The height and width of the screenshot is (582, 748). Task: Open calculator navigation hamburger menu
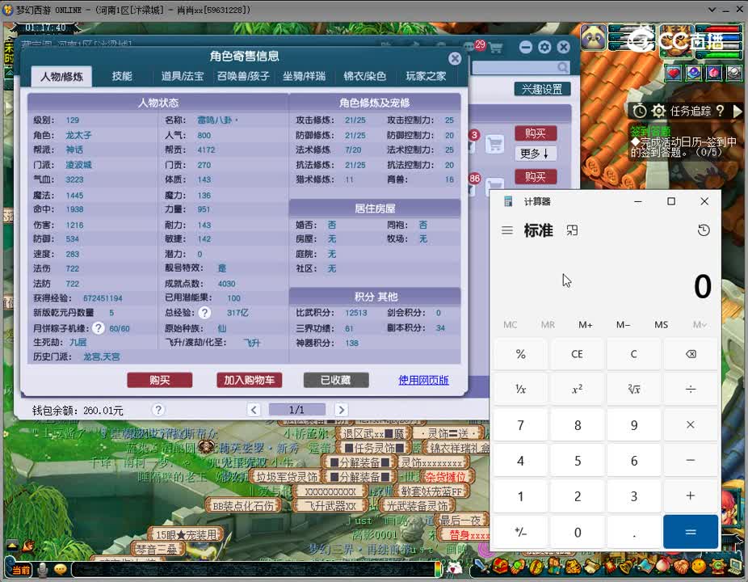click(507, 230)
